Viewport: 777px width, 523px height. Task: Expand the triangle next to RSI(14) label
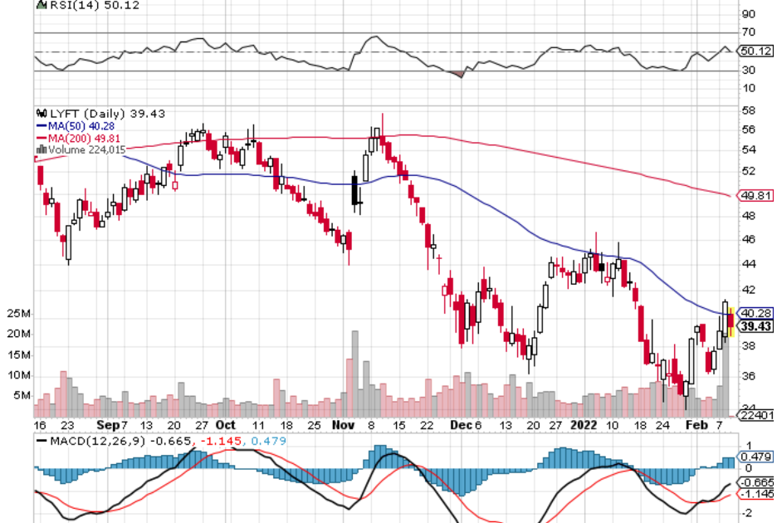pyautogui.click(x=40, y=5)
